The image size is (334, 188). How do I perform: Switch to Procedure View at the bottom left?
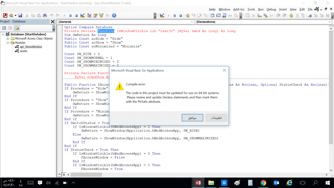[59, 174]
